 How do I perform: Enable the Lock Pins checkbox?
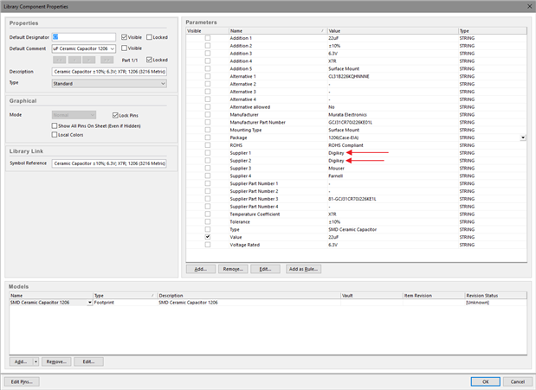pyautogui.click(x=115, y=115)
